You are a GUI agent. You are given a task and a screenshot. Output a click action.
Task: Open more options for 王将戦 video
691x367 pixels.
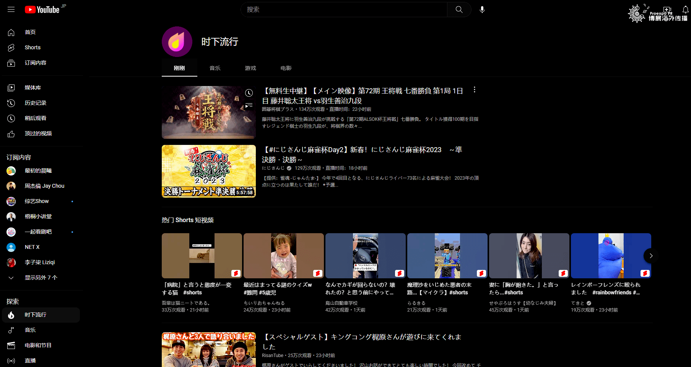coord(475,90)
